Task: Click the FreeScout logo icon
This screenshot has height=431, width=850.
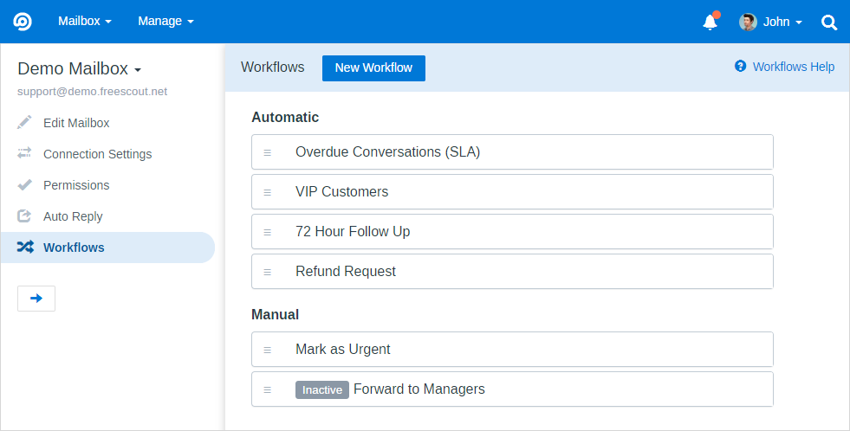Action: pyautogui.click(x=23, y=22)
